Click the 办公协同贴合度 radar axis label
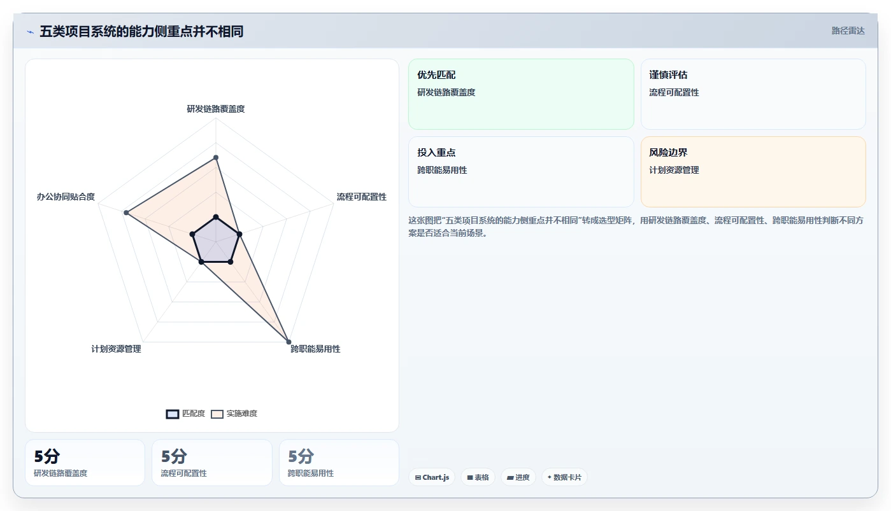Image resolution: width=891 pixels, height=511 pixels. pyautogui.click(x=66, y=197)
